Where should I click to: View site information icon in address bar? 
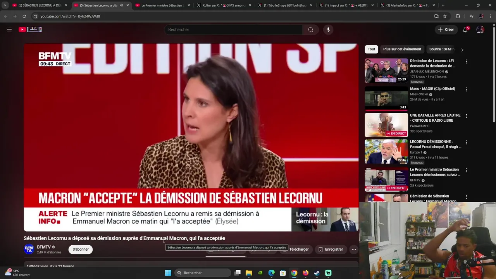[35, 16]
